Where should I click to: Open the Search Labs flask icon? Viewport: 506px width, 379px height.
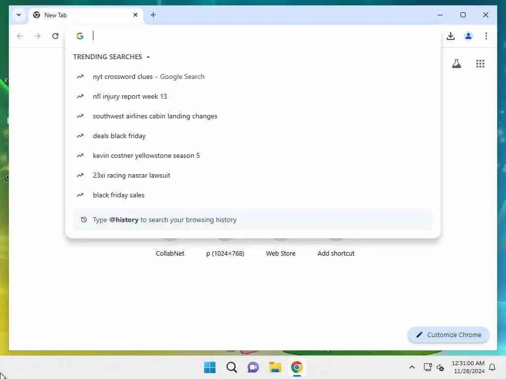(456, 64)
